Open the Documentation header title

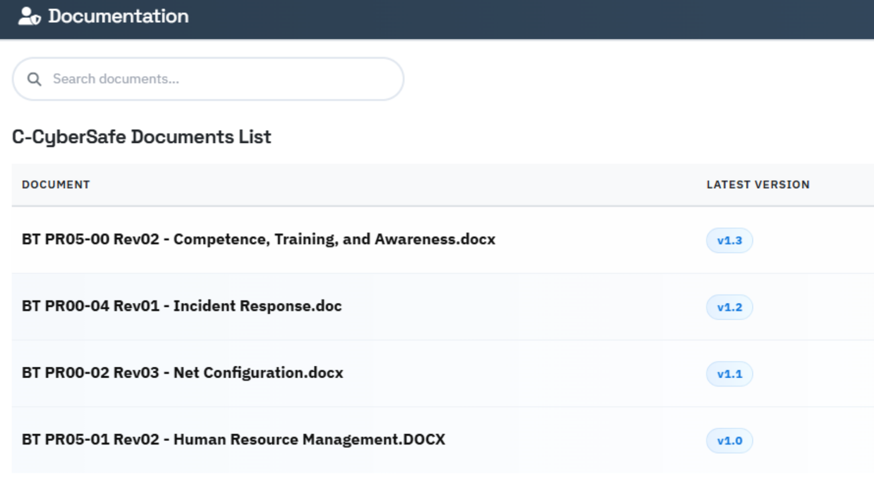pyautogui.click(x=118, y=16)
